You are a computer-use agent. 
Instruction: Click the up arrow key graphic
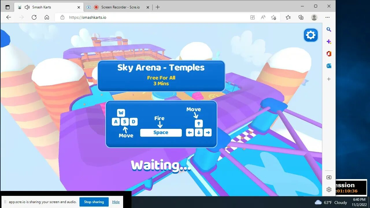199,124
